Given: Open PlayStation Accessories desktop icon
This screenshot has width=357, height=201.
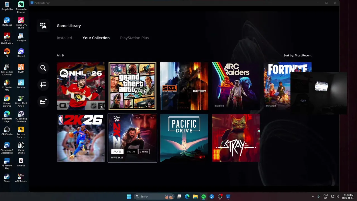Looking at the screenshot, I should tap(7, 148).
